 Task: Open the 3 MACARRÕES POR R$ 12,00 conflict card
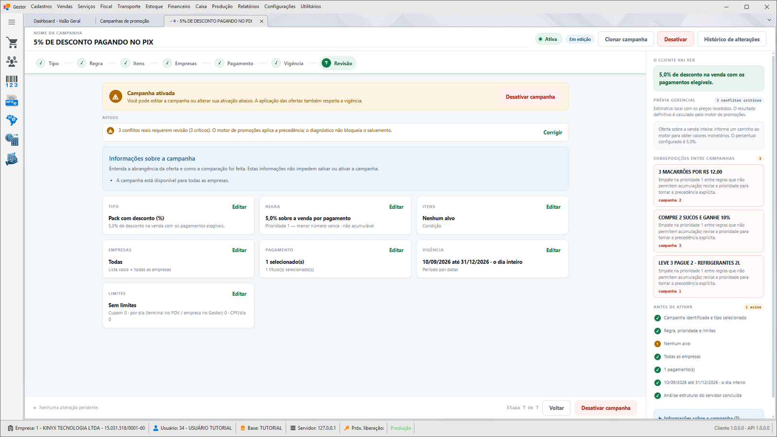(709, 185)
